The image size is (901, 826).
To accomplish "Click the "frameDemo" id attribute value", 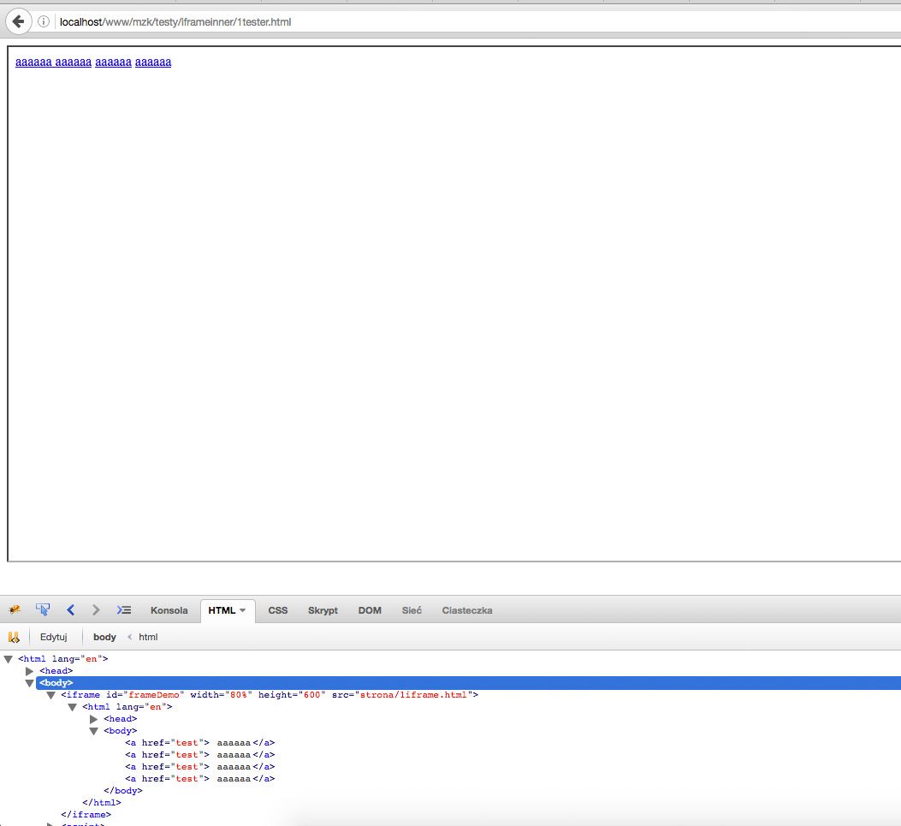I will (153, 695).
